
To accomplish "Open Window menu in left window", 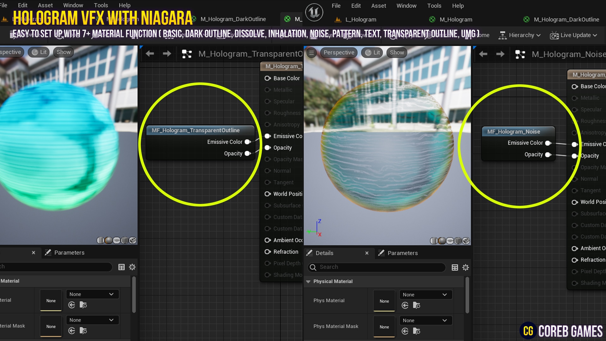I will coord(73,5).
